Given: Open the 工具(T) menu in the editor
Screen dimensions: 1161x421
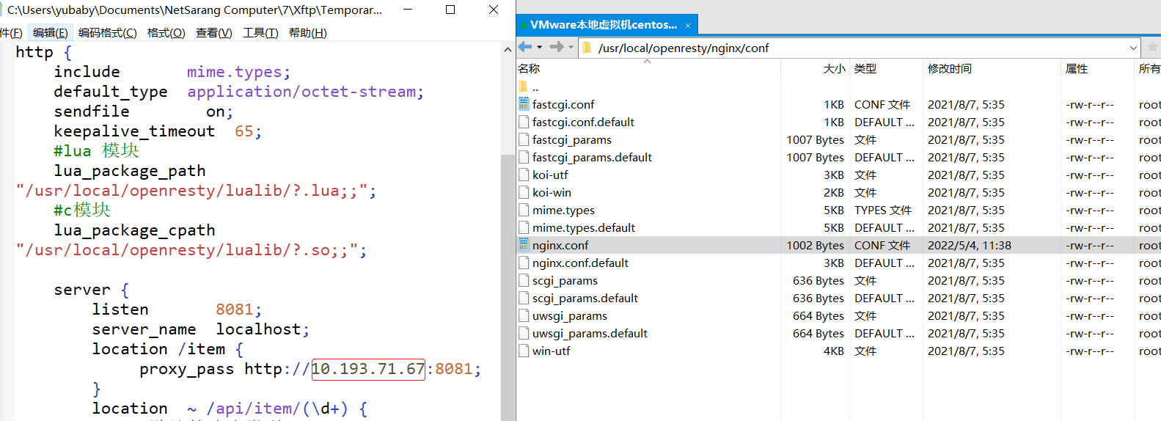Looking at the screenshot, I should pyautogui.click(x=260, y=32).
